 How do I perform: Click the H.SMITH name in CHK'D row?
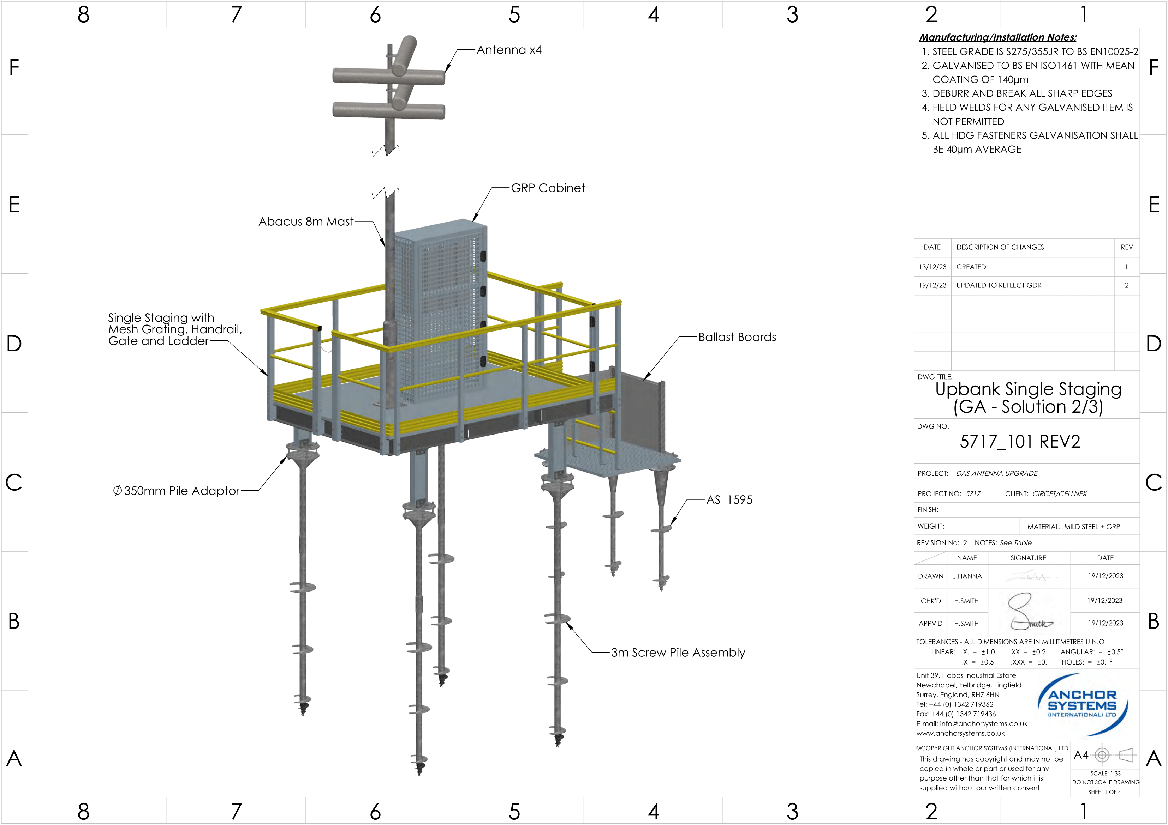pos(966,601)
